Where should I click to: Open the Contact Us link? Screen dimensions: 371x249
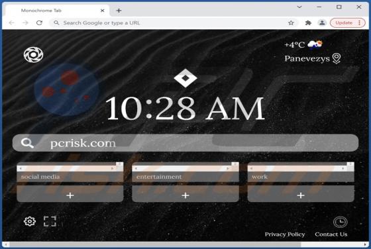(x=331, y=234)
